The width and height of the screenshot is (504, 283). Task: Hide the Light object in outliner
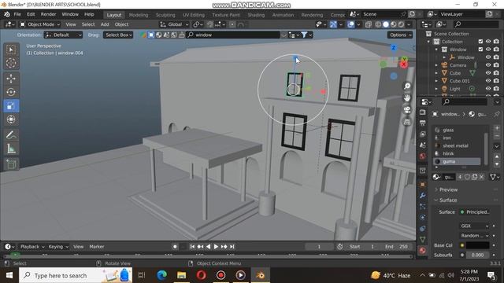tap(488, 89)
